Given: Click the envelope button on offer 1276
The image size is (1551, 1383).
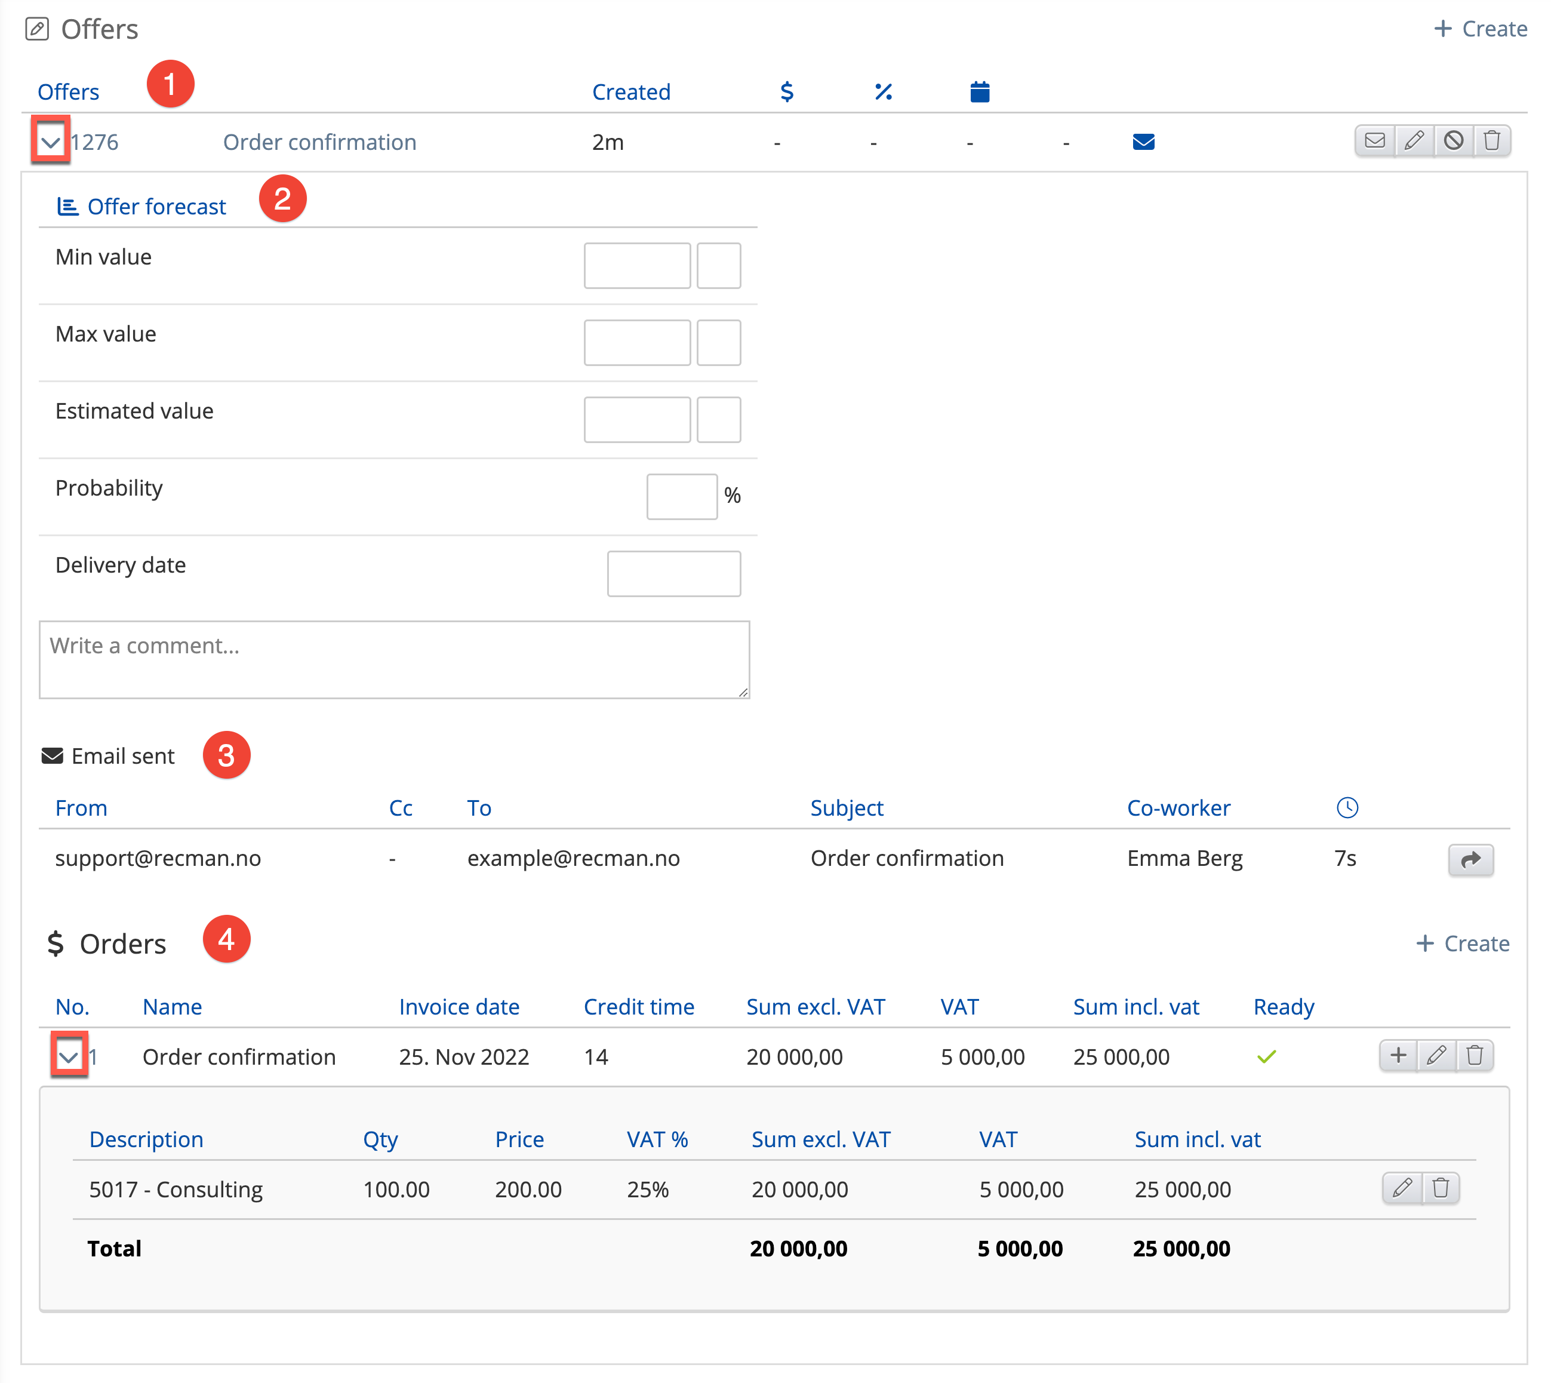Looking at the screenshot, I should click(1374, 142).
